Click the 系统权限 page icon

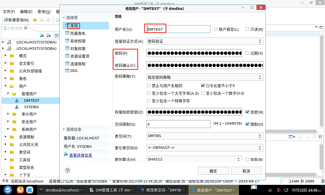coord(67,41)
